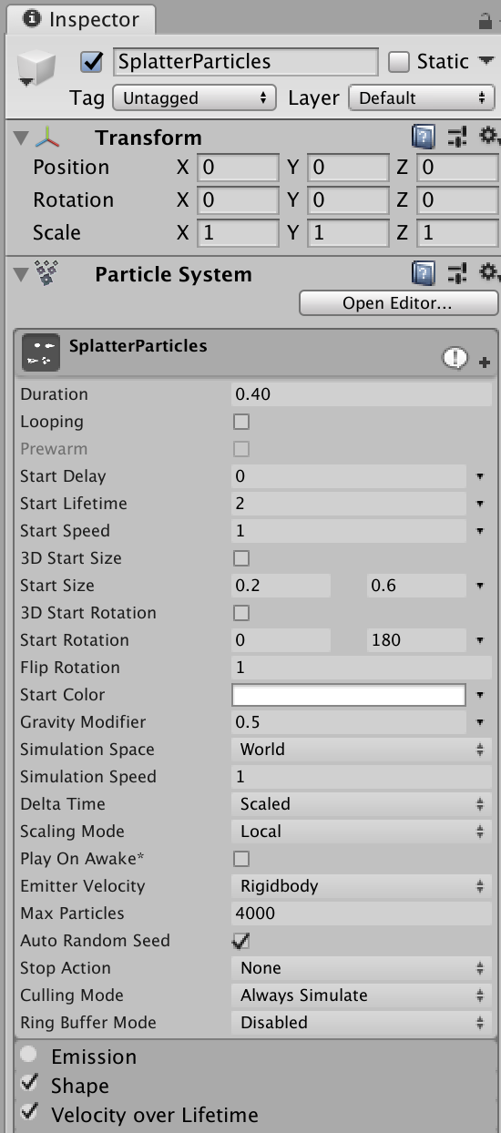The image size is (501, 1133).
Task: Open Particle System gear settings menu
Action: tap(489, 271)
